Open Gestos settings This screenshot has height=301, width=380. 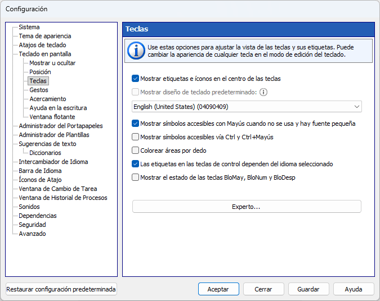(39, 90)
